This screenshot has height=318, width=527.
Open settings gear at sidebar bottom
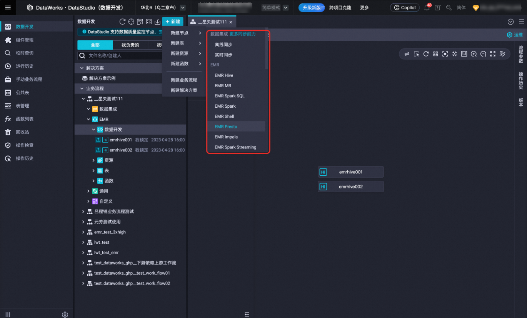click(65, 314)
